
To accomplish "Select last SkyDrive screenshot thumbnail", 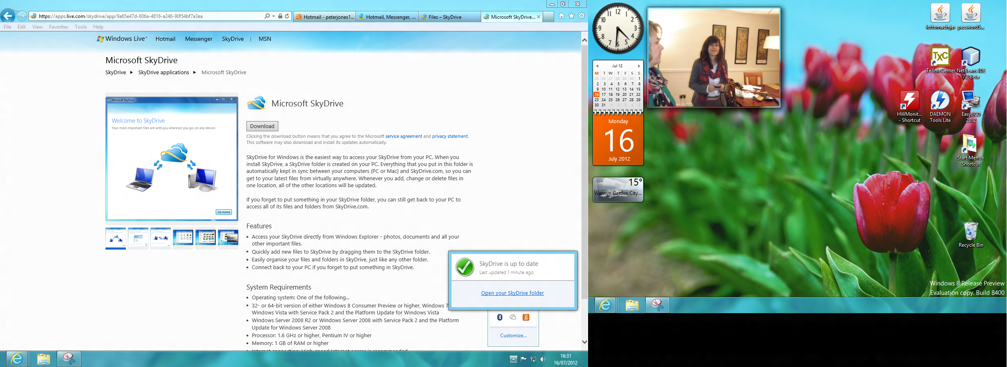I will point(228,238).
